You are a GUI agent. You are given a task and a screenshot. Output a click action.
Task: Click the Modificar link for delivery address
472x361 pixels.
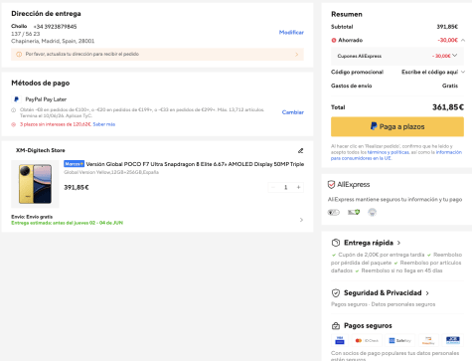291,32
